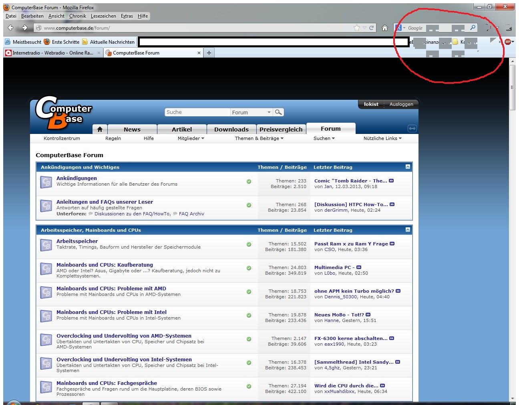Open the Anleitungen und FAQs unserer Leser forum
This screenshot has width=519, height=405.
coord(105,202)
